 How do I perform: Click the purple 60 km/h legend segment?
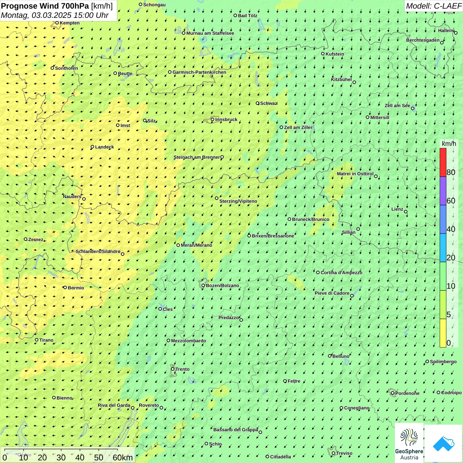pos(443,191)
